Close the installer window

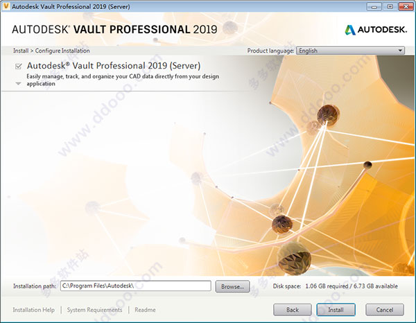click(x=406, y=7)
